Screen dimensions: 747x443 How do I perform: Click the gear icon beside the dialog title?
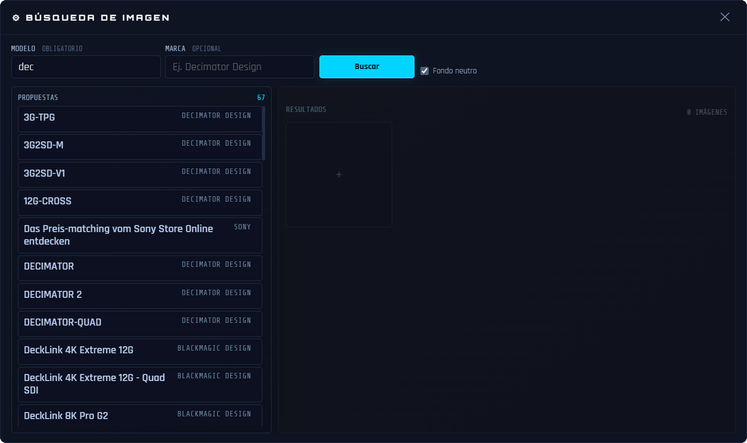16,17
